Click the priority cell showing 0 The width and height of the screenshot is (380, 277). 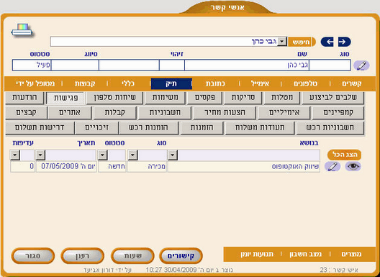[22, 167]
